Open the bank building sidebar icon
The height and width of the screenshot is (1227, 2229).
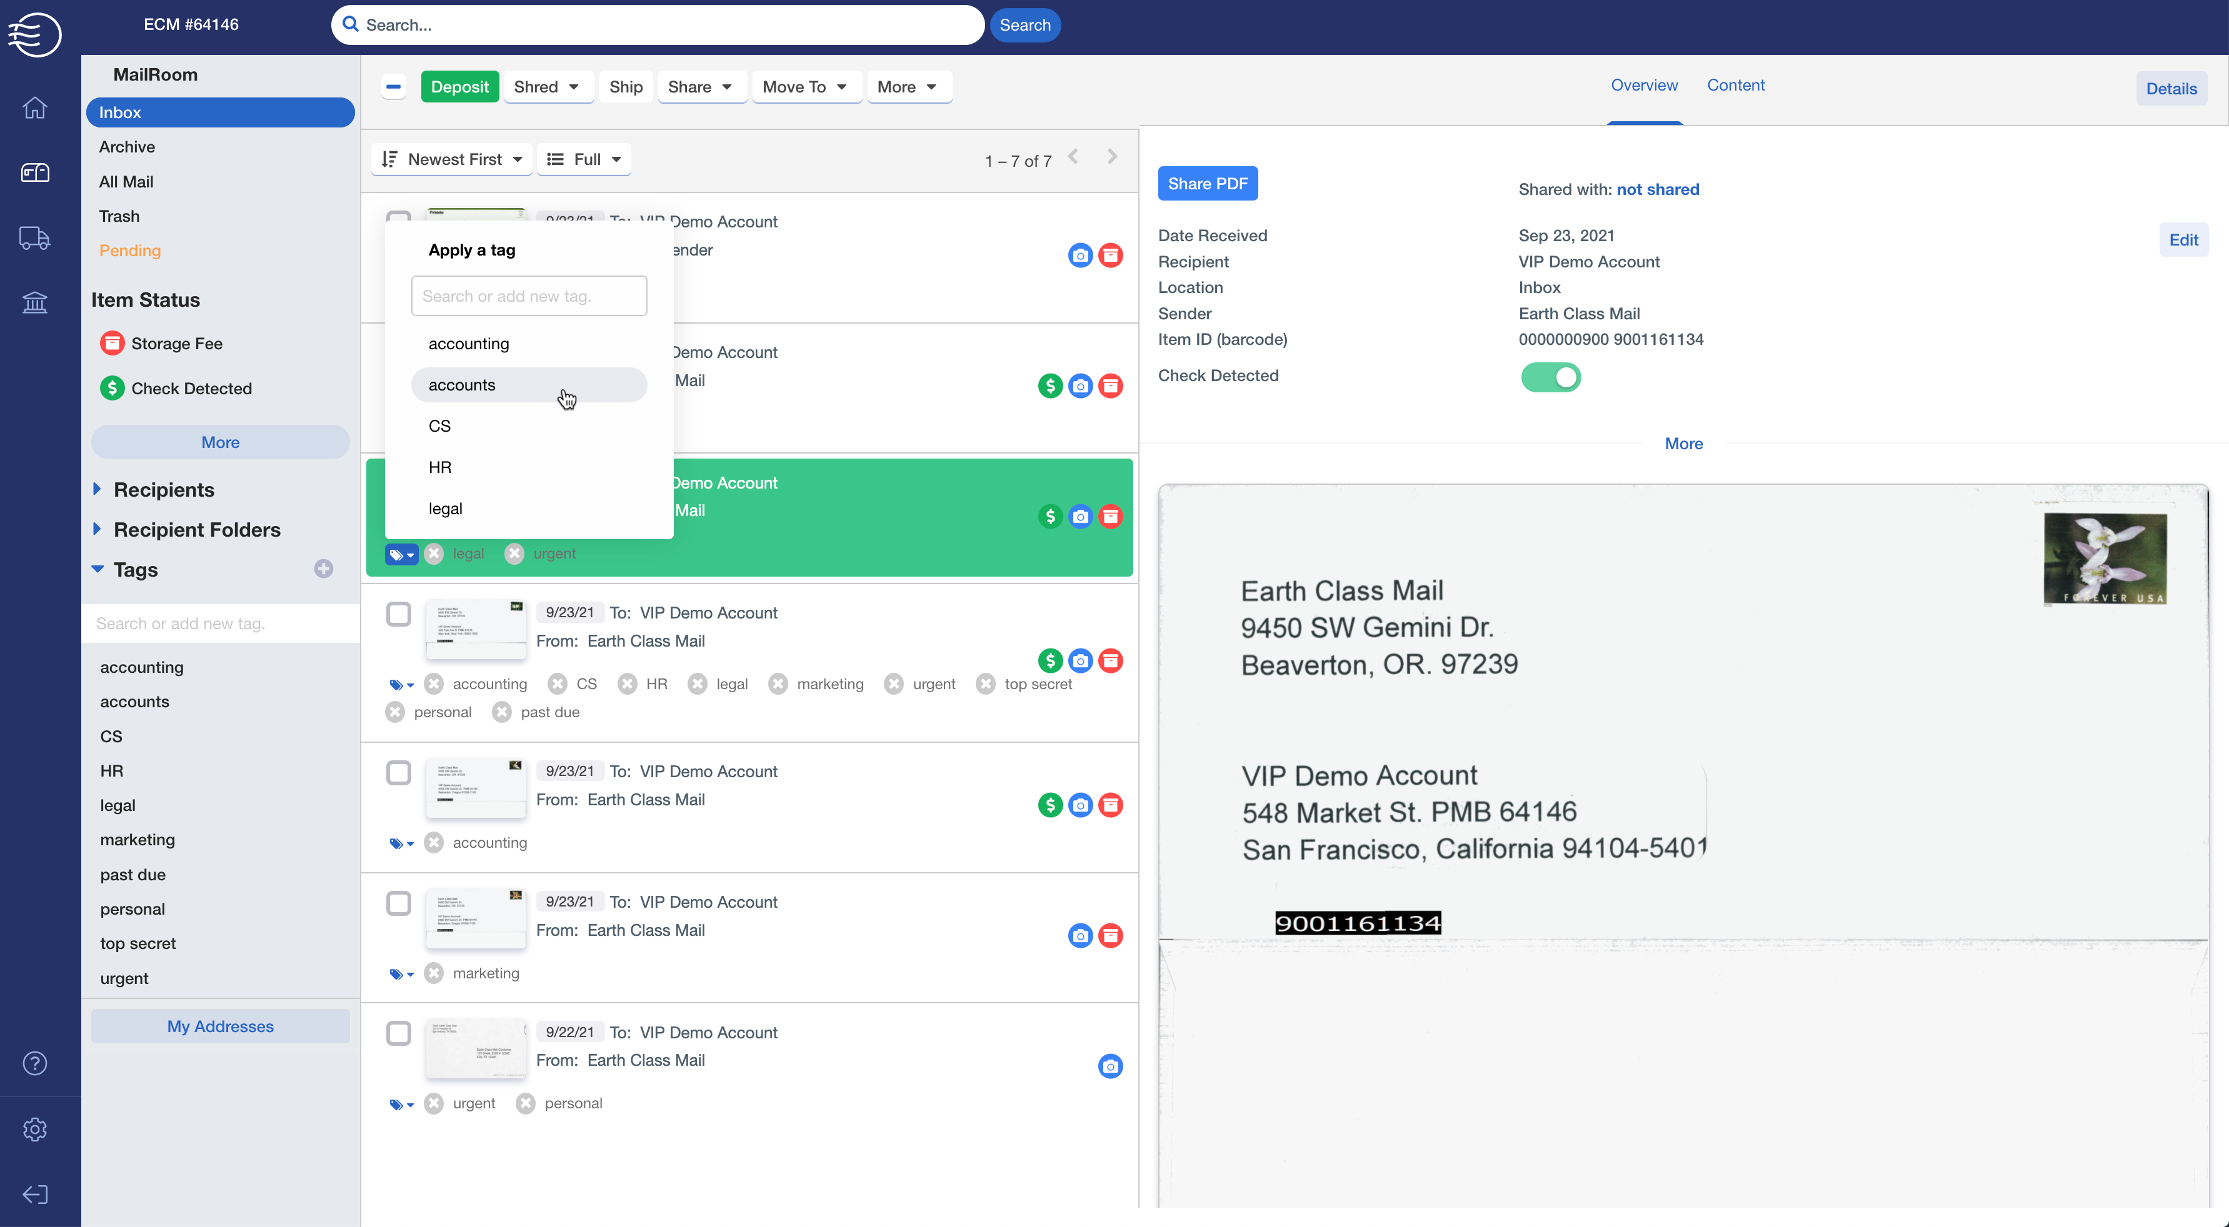tap(34, 302)
